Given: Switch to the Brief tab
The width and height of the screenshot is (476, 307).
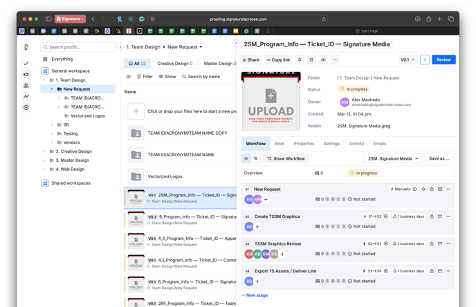Looking at the screenshot, I should click(x=280, y=144).
